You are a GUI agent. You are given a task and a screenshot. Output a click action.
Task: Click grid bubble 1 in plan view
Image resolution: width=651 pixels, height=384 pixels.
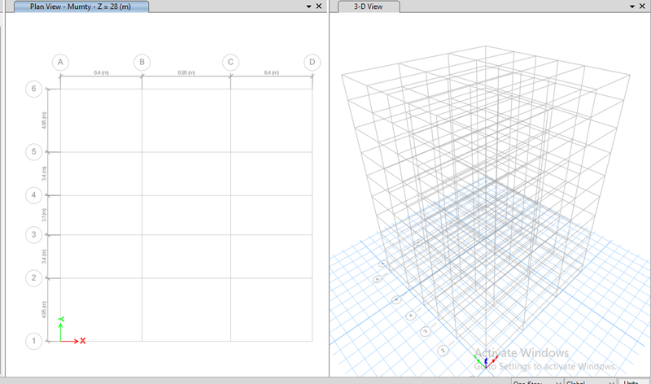pyautogui.click(x=34, y=341)
